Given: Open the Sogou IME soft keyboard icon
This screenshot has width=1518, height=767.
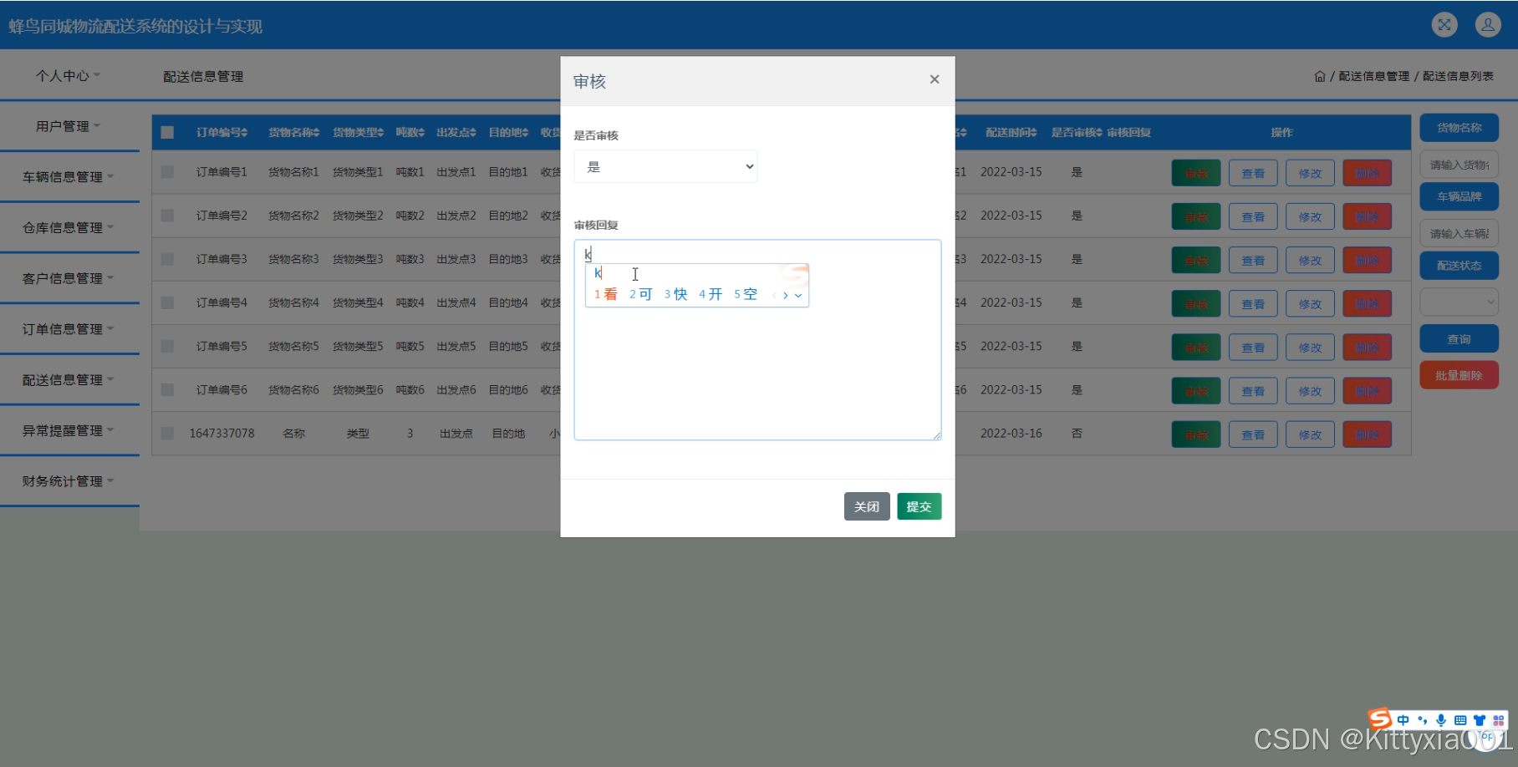Looking at the screenshot, I should coord(1460,720).
